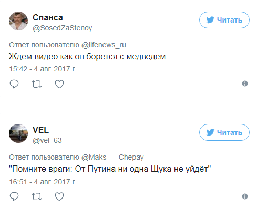
Task: Like the VEL tweet with the heart icon
Action: pos(59,196)
